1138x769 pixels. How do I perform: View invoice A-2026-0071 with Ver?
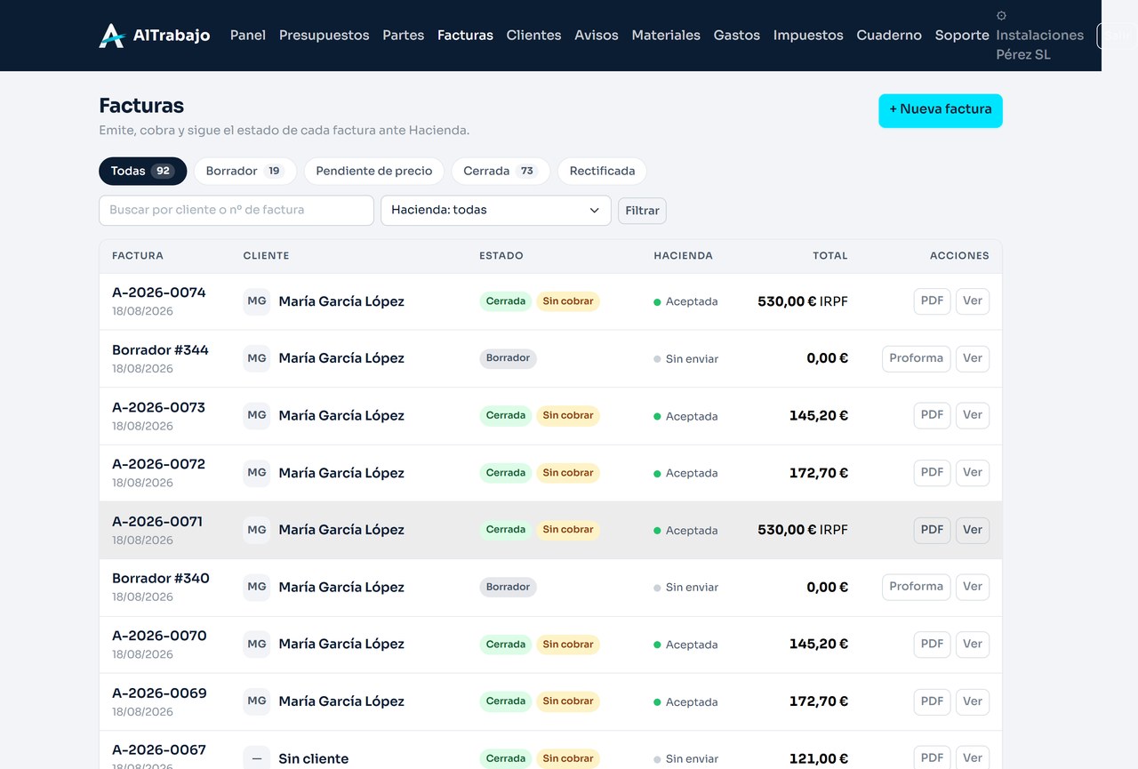(x=973, y=530)
